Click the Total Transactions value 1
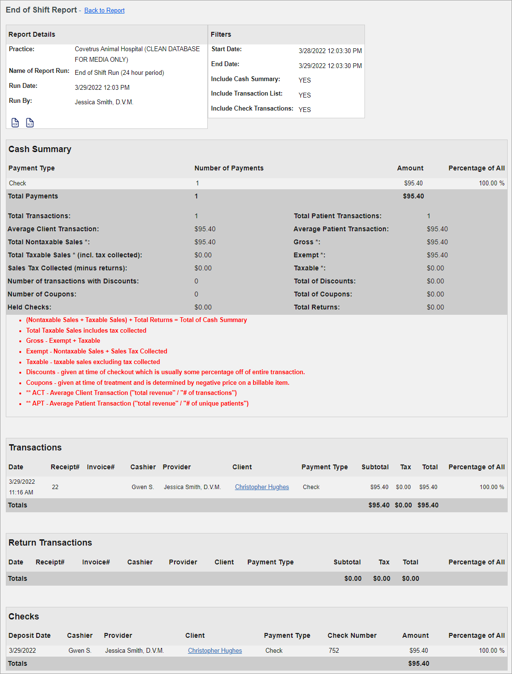 (x=197, y=216)
